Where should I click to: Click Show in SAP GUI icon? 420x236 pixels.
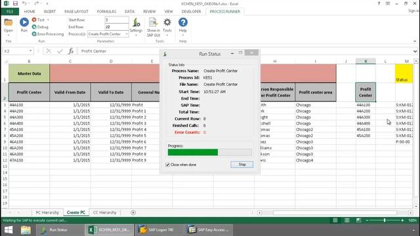(153, 27)
